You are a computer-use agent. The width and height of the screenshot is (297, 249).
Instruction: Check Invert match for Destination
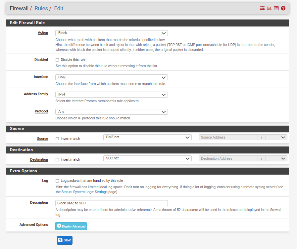pos(57,160)
